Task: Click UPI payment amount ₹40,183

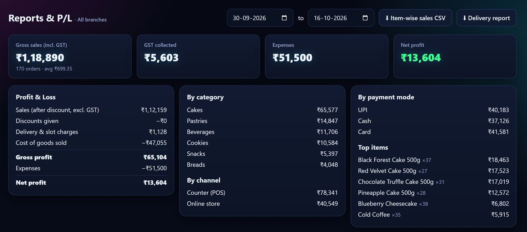Action: click(498, 110)
